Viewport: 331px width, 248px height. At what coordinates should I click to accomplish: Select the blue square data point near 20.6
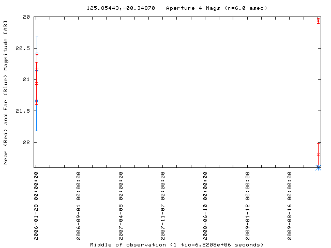click(x=37, y=54)
